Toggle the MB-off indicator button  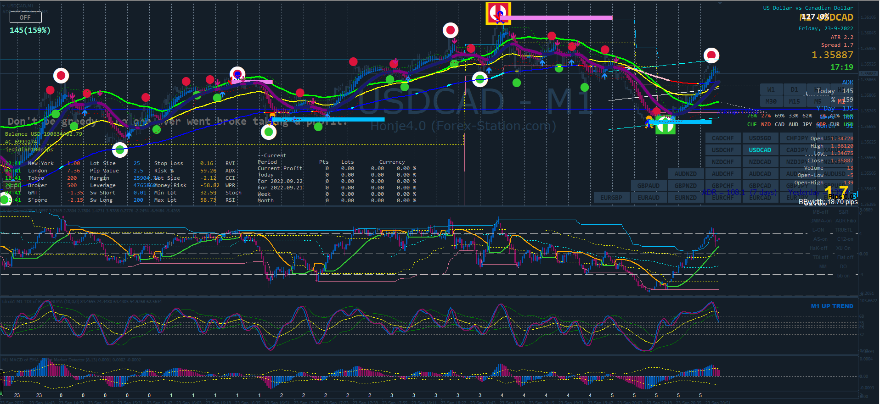(x=820, y=212)
